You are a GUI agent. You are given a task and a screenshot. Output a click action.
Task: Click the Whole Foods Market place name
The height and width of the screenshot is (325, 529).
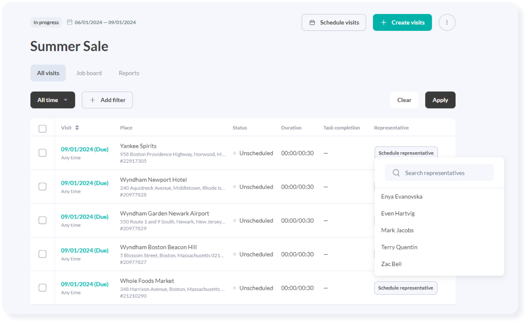tap(147, 281)
